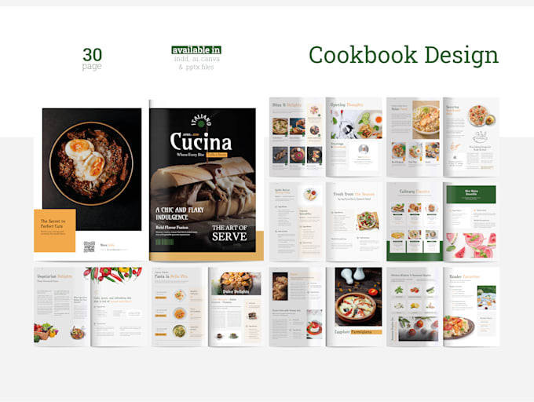
Task: Click the 'ITALIANO' circular logo on cover
Action: [201, 120]
